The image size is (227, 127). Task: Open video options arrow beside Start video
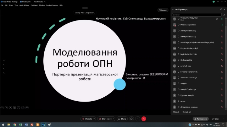(113, 119)
